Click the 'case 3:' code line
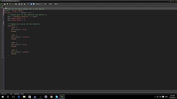This screenshot has height=99, width=177. coord(14,50)
